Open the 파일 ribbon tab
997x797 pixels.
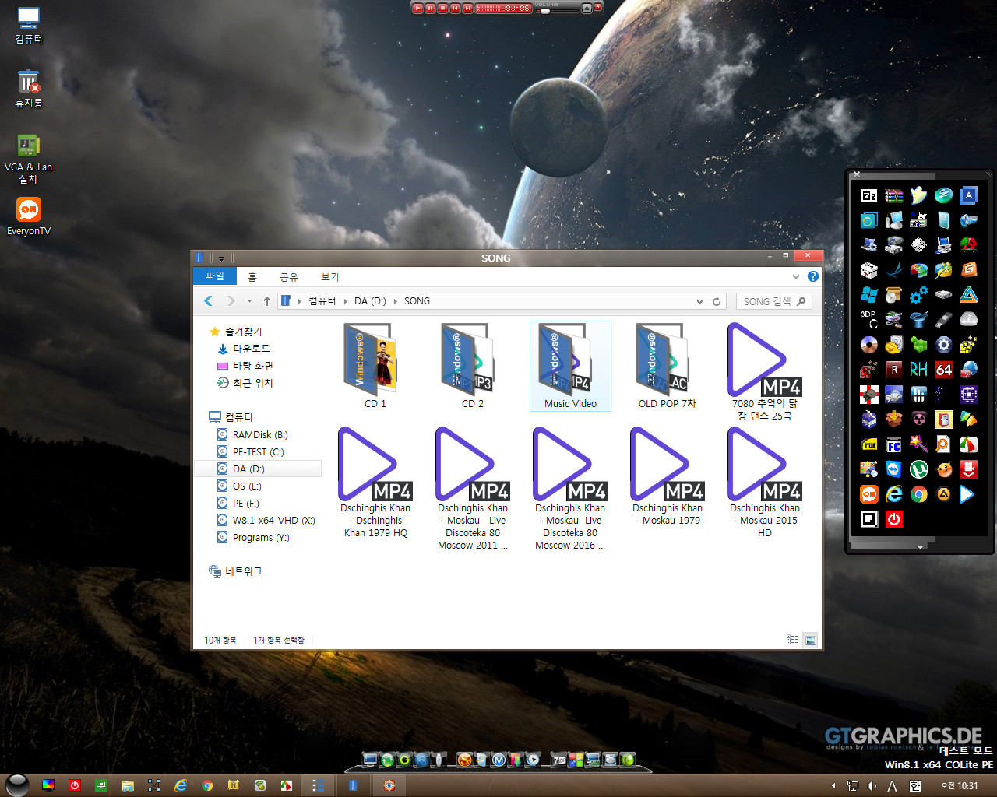click(215, 276)
